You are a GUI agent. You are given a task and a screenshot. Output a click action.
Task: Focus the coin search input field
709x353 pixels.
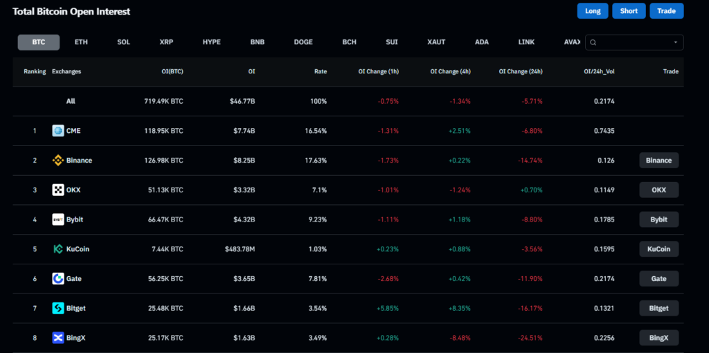point(634,42)
